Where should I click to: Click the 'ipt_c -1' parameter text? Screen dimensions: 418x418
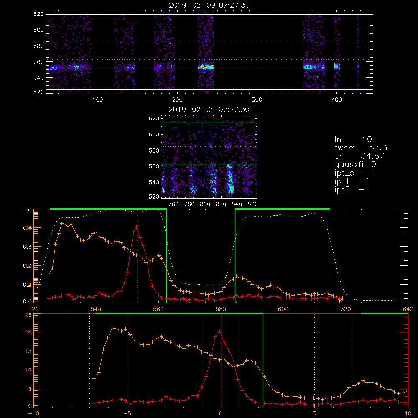354,173
